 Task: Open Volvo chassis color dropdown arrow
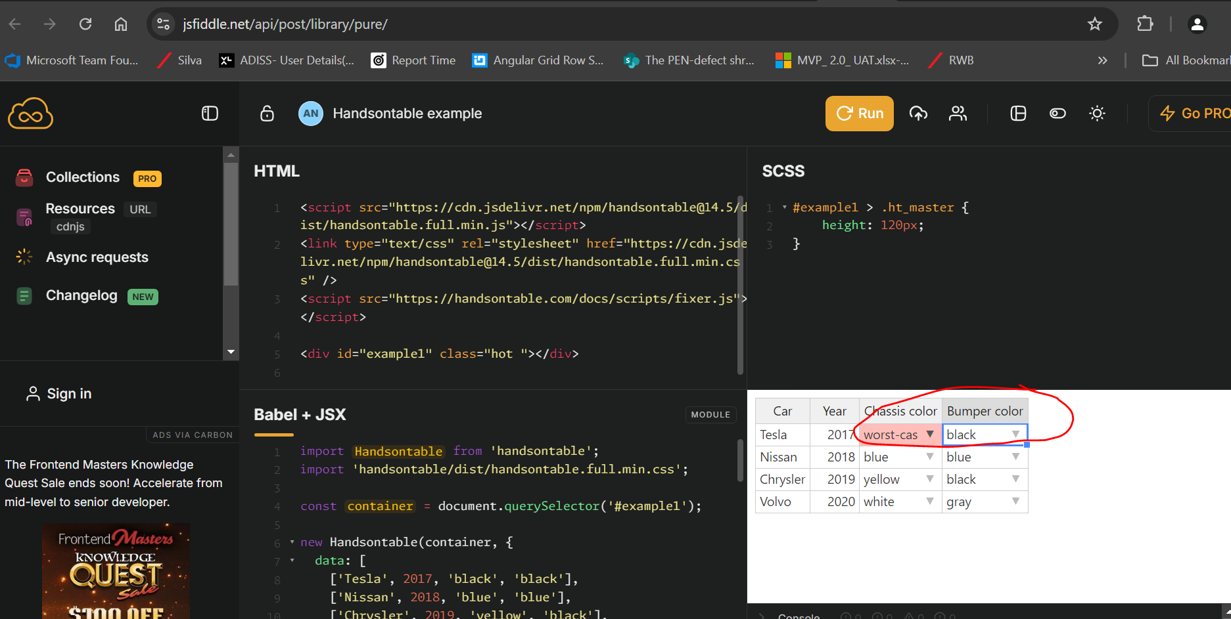pos(930,501)
